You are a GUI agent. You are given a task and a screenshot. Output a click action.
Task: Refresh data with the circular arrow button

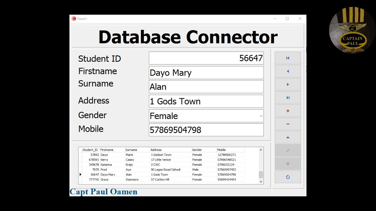288,177
